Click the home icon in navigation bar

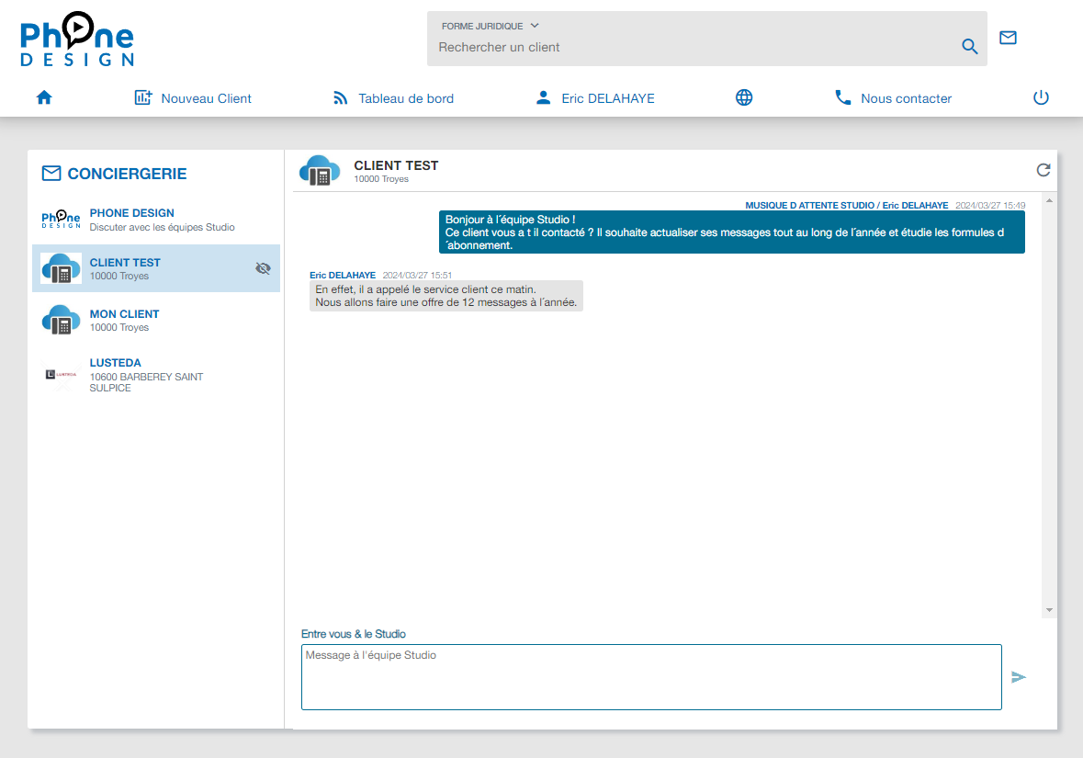[44, 97]
